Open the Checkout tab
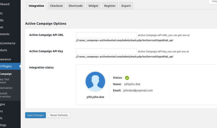217x128 pixels. (x=56, y=6)
